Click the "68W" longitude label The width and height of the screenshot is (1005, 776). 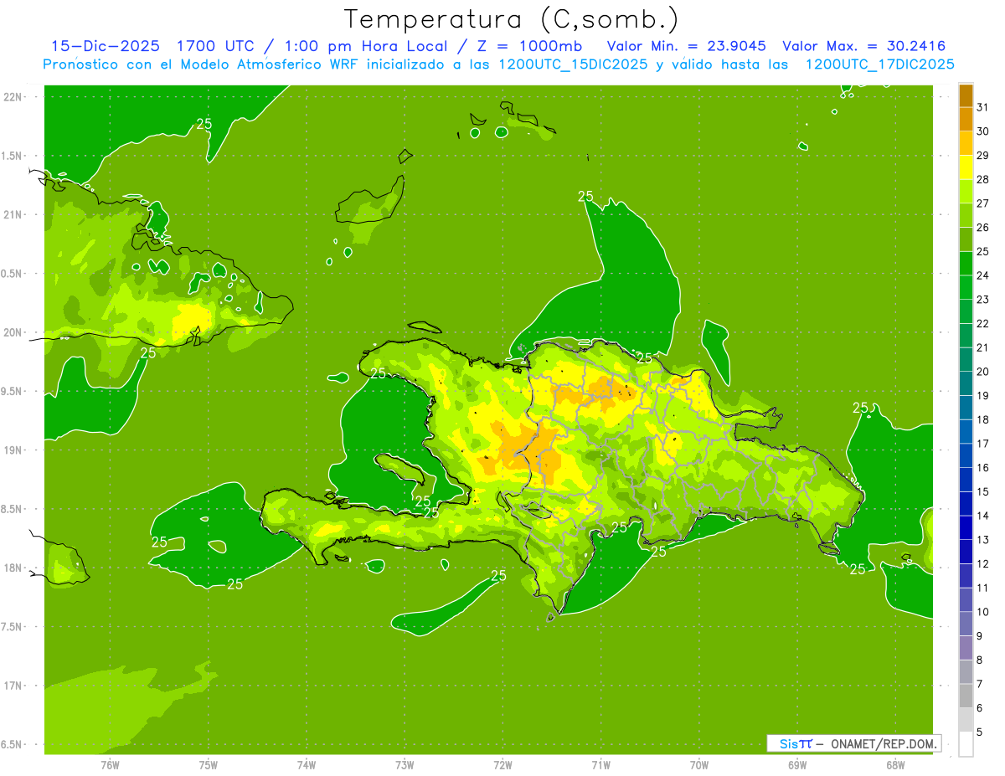click(895, 764)
